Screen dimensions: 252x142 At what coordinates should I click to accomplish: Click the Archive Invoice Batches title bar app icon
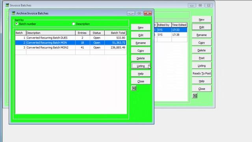pyautogui.click(x=13, y=13)
